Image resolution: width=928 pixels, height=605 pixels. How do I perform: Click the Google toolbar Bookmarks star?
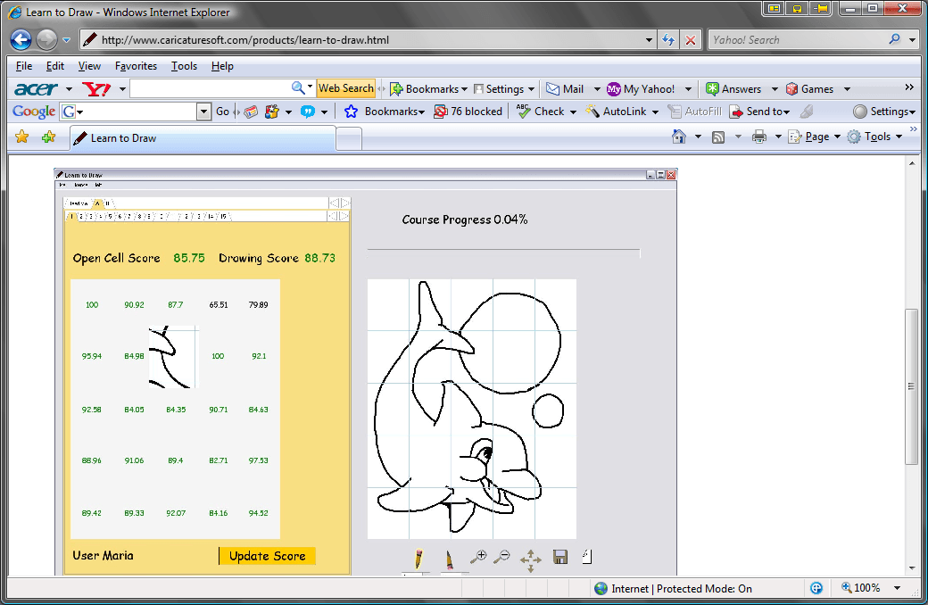click(x=351, y=112)
